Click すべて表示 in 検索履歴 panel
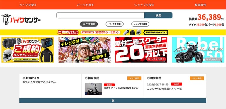This screenshot has width=226, height=109. coord(197,78)
